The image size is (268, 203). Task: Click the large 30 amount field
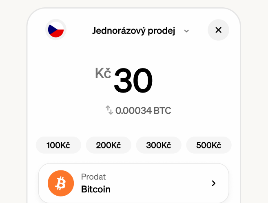point(133,80)
